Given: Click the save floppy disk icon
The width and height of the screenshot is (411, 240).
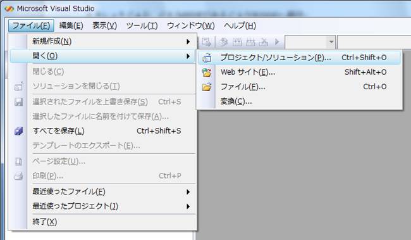Looking at the screenshot, I should (18, 101).
